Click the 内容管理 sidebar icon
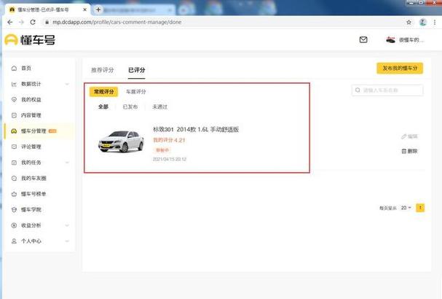Viewport: 442px width, 299px height. (14, 115)
